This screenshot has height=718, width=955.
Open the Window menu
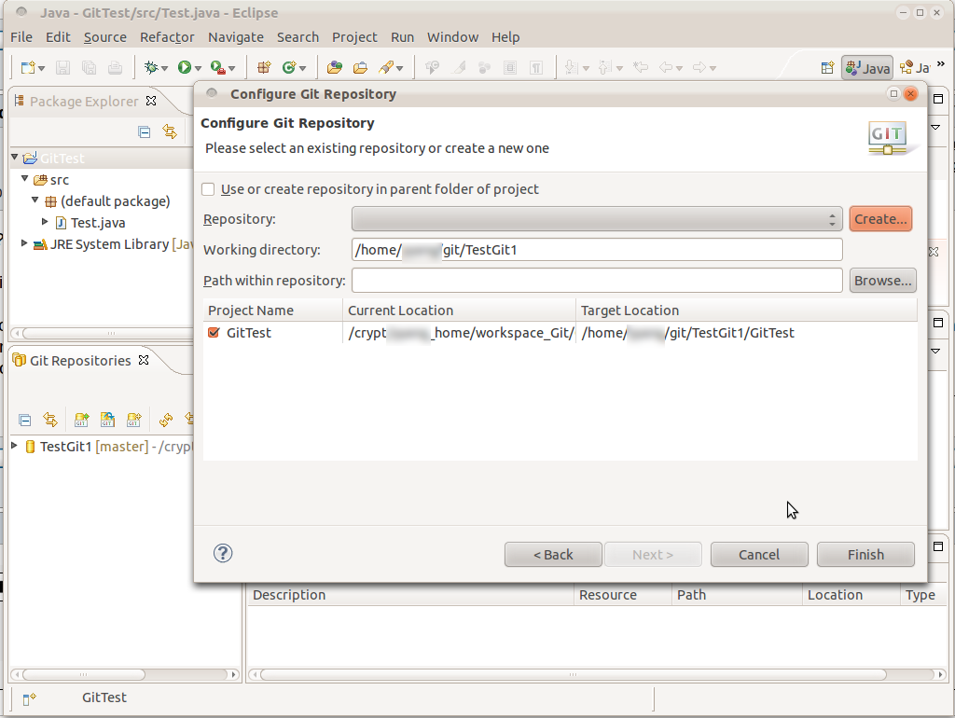point(452,37)
